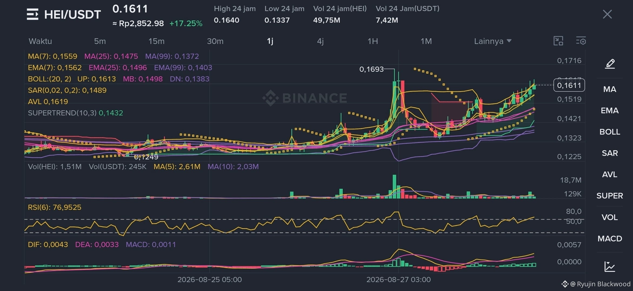Click the +17.25% change value
Screen dimensions: 633x291
[186, 23]
